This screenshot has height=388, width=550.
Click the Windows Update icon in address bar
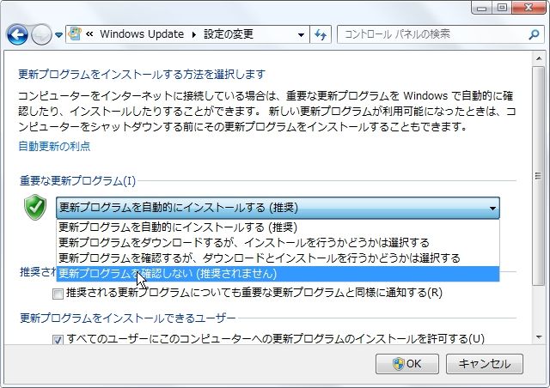point(75,34)
